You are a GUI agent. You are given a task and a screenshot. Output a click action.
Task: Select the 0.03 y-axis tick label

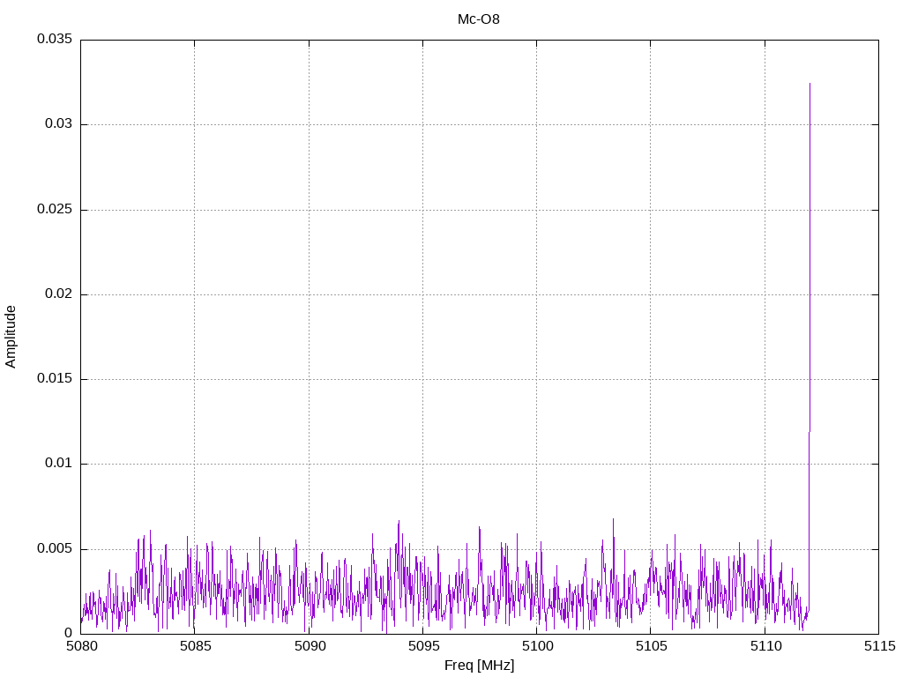(58, 124)
